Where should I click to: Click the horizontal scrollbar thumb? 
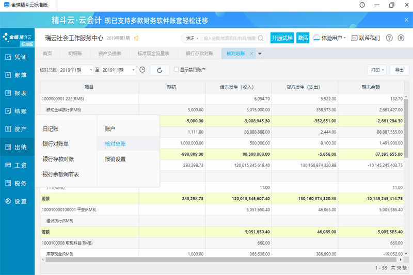coord(221,260)
